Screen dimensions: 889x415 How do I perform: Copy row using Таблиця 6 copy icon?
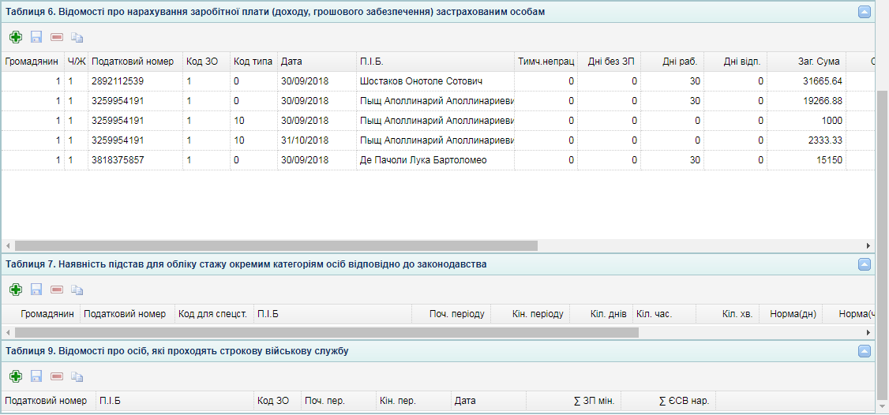pyautogui.click(x=77, y=37)
